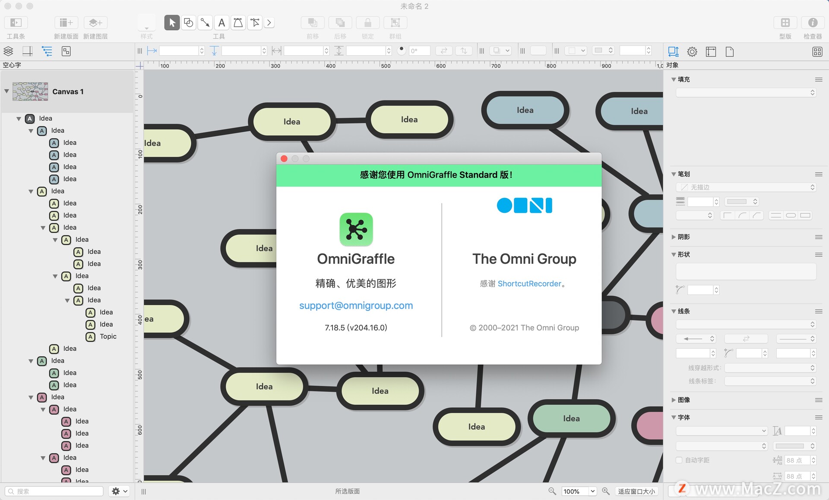Select the text tool (A)
The height and width of the screenshot is (500, 829).
(x=221, y=23)
